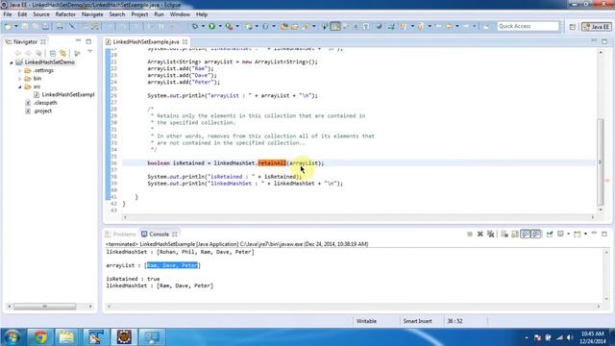Open the Debug button dropdown arrow

[203, 26]
